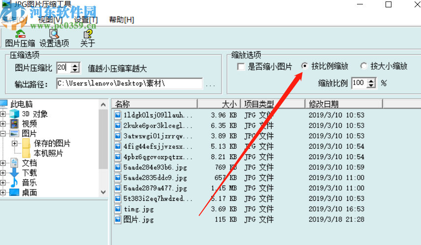Click file icon of 3atwswgi01jzrrqw
The width and height of the screenshot is (421, 245).
pos(118,136)
